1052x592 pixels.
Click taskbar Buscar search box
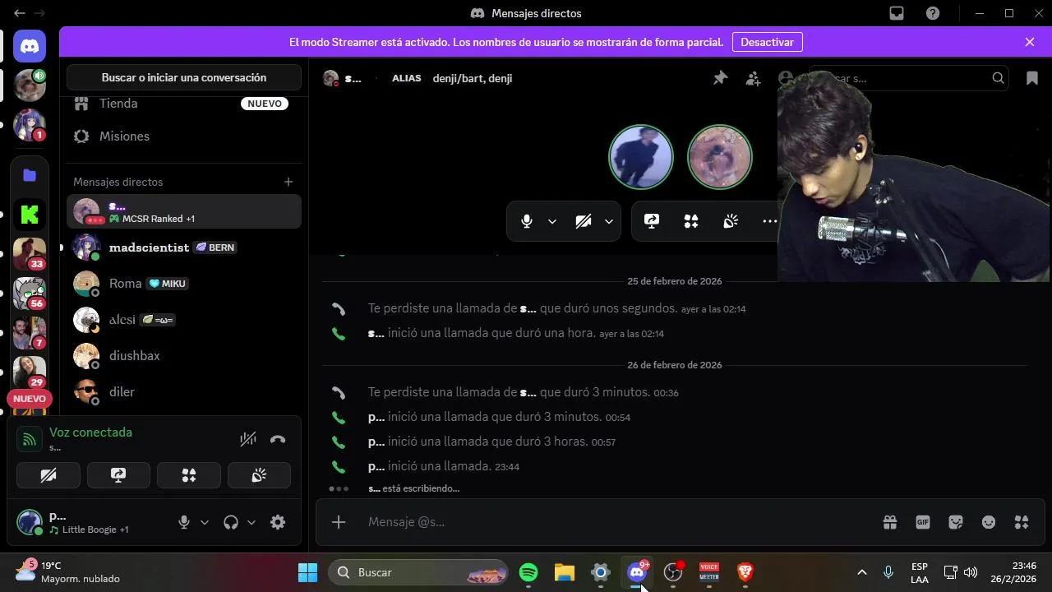tap(420, 572)
